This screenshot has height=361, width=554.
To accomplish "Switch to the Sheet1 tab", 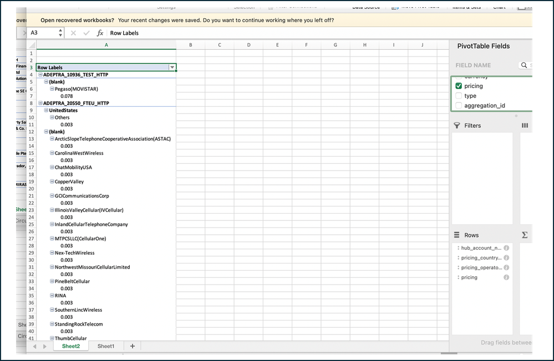I will coord(106,346).
